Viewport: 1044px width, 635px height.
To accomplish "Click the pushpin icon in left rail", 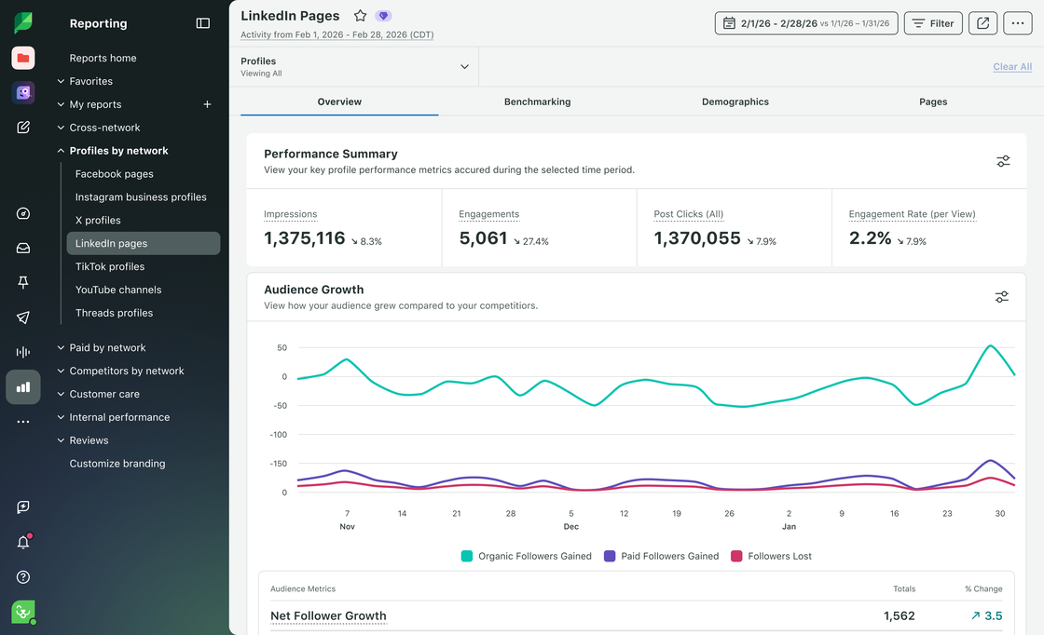I will (23, 283).
